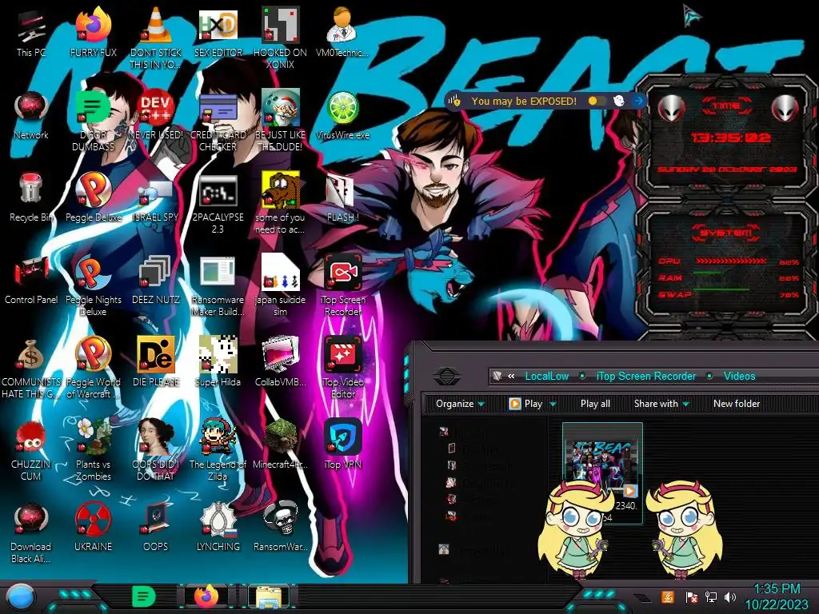The width and height of the screenshot is (819, 614).
Task: Click the Play button in Explorer toolbar
Action: pos(526,404)
